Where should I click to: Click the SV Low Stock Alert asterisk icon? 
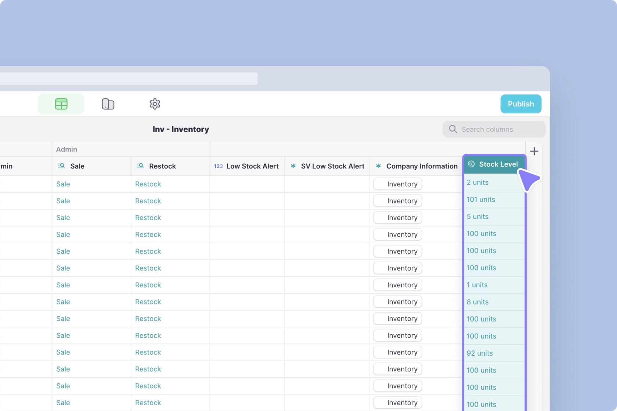click(293, 166)
